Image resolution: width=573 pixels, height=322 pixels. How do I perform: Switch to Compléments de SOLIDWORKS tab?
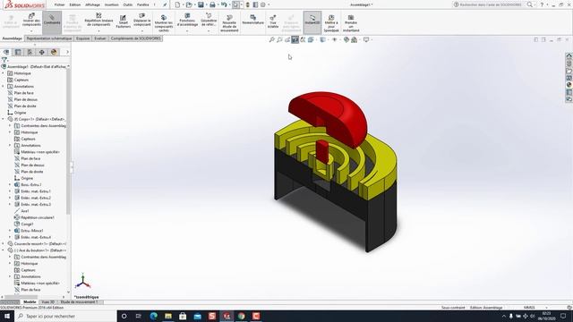coord(135,38)
